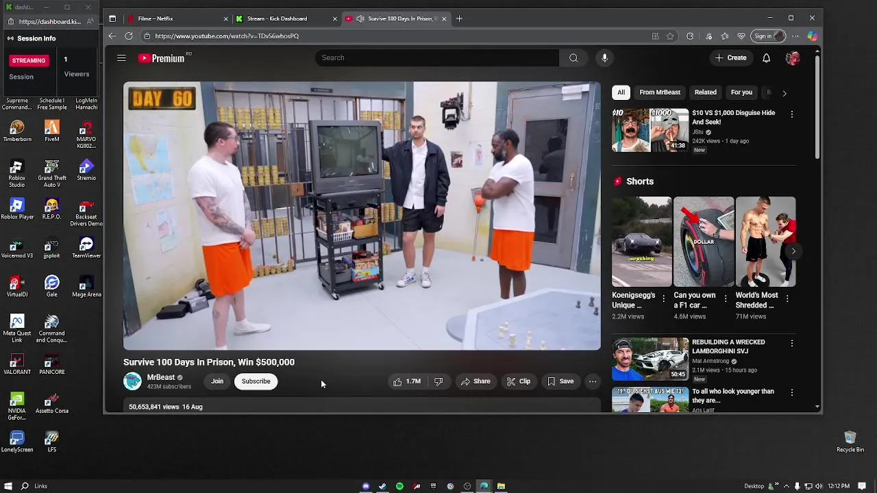The height and width of the screenshot is (493, 877).
Task: Click the STREAMING status badge in Kick window
Action: coord(29,60)
